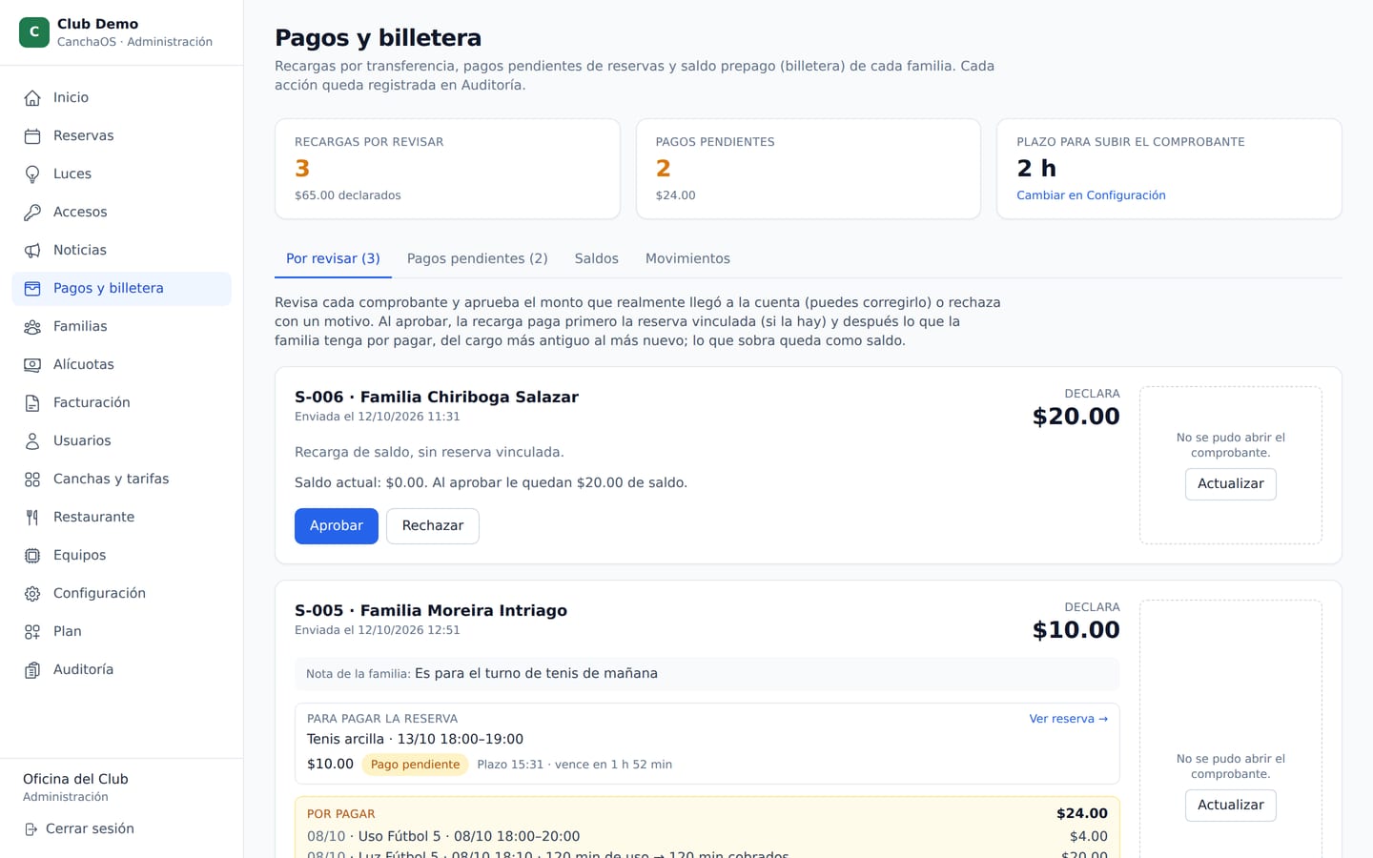Click the POR PAGAR section label
Image resolution: width=1373 pixels, height=858 pixels.
point(341,814)
